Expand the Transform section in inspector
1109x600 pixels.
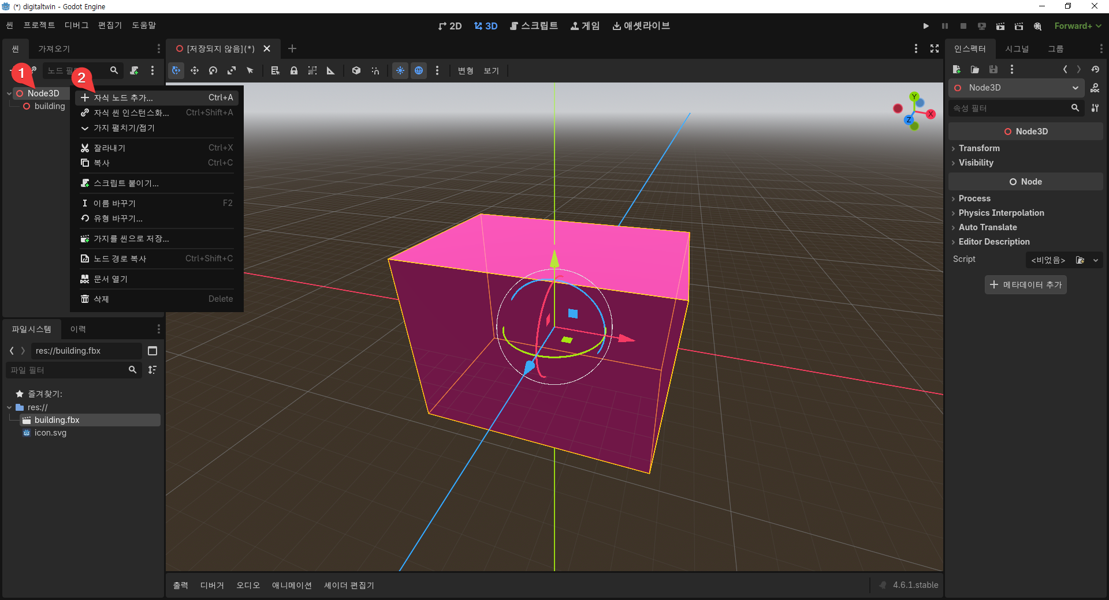(x=979, y=148)
